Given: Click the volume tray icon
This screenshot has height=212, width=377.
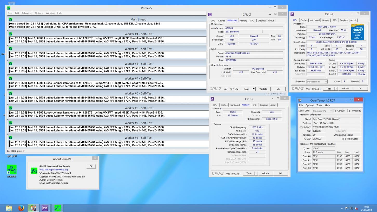Looking at the screenshot, I should point(356,208).
